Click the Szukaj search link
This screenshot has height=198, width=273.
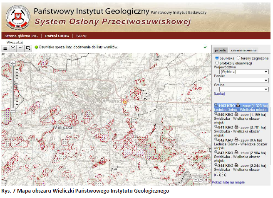tap(219, 94)
